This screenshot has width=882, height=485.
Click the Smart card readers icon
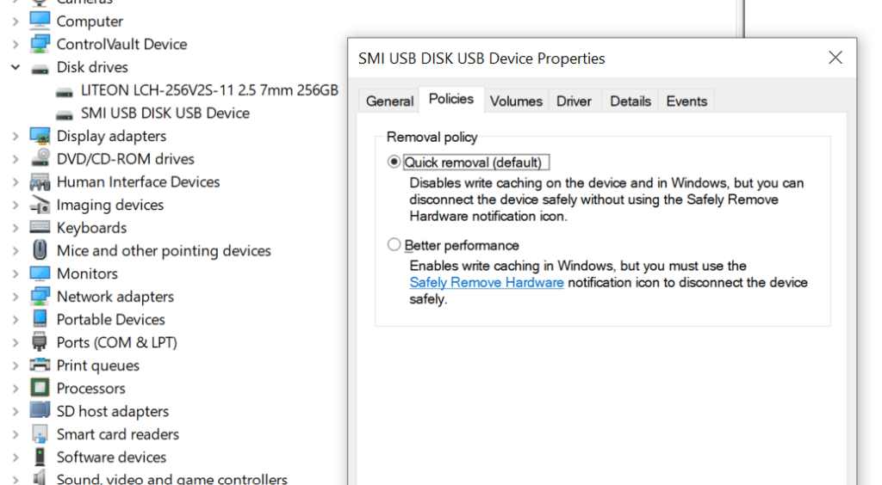[x=40, y=433]
